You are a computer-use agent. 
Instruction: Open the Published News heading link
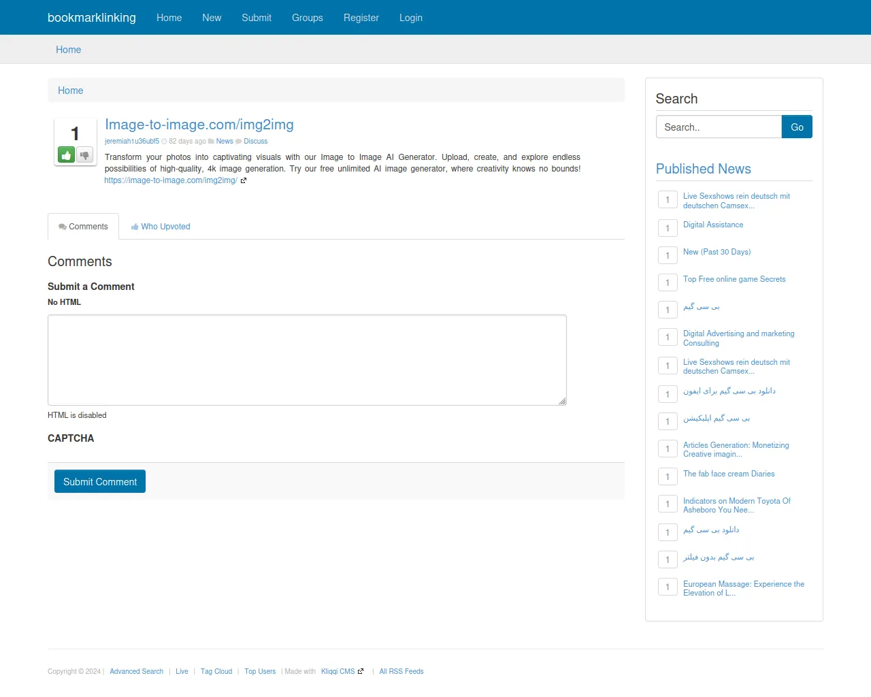(704, 169)
